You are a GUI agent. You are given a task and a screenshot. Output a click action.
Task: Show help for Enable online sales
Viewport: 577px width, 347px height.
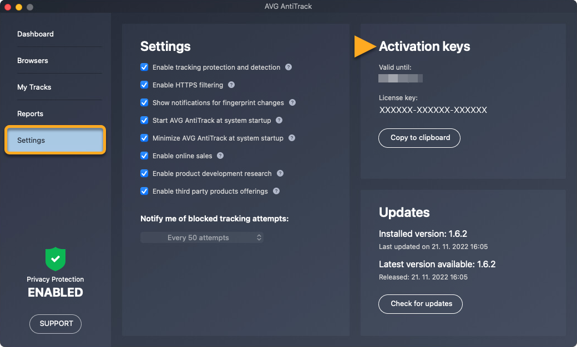[x=220, y=156]
